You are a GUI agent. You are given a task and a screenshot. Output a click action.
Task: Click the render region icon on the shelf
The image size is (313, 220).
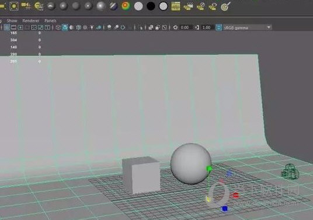14,6
